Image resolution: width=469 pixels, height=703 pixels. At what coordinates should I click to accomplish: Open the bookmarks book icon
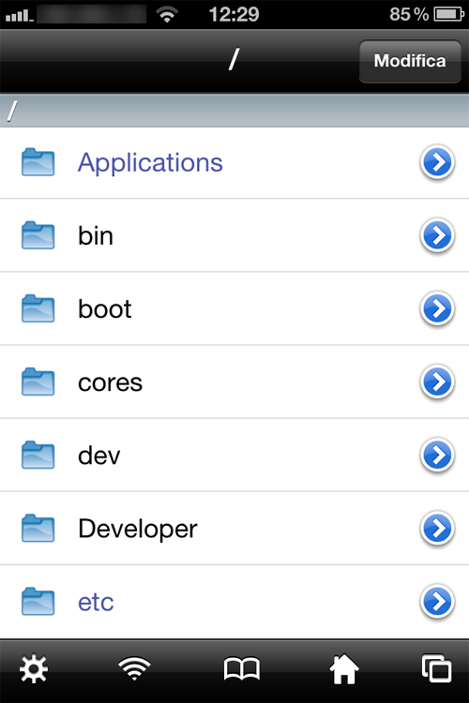[242, 670]
